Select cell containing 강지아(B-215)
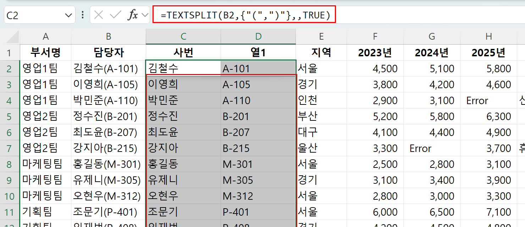 [x=109, y=148]
